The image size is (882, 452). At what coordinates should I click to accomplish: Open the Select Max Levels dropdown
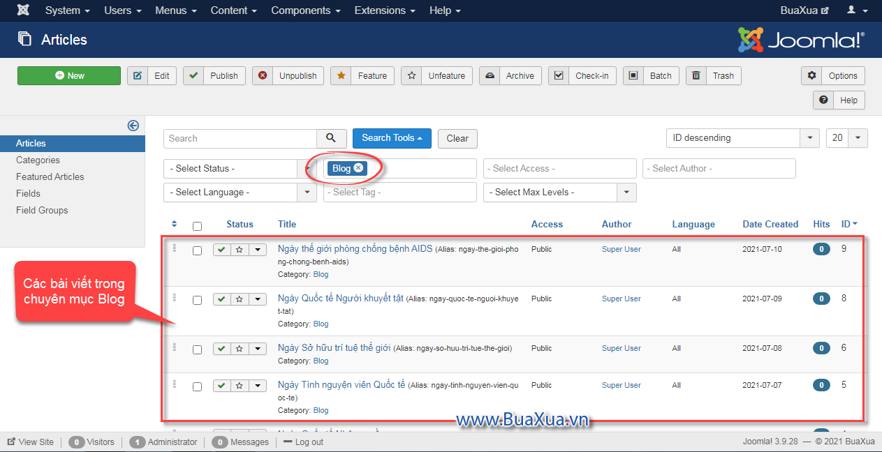point(560,193)
